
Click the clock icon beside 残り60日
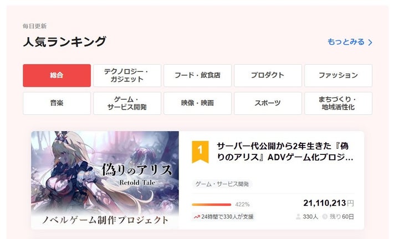pos(325,217)
